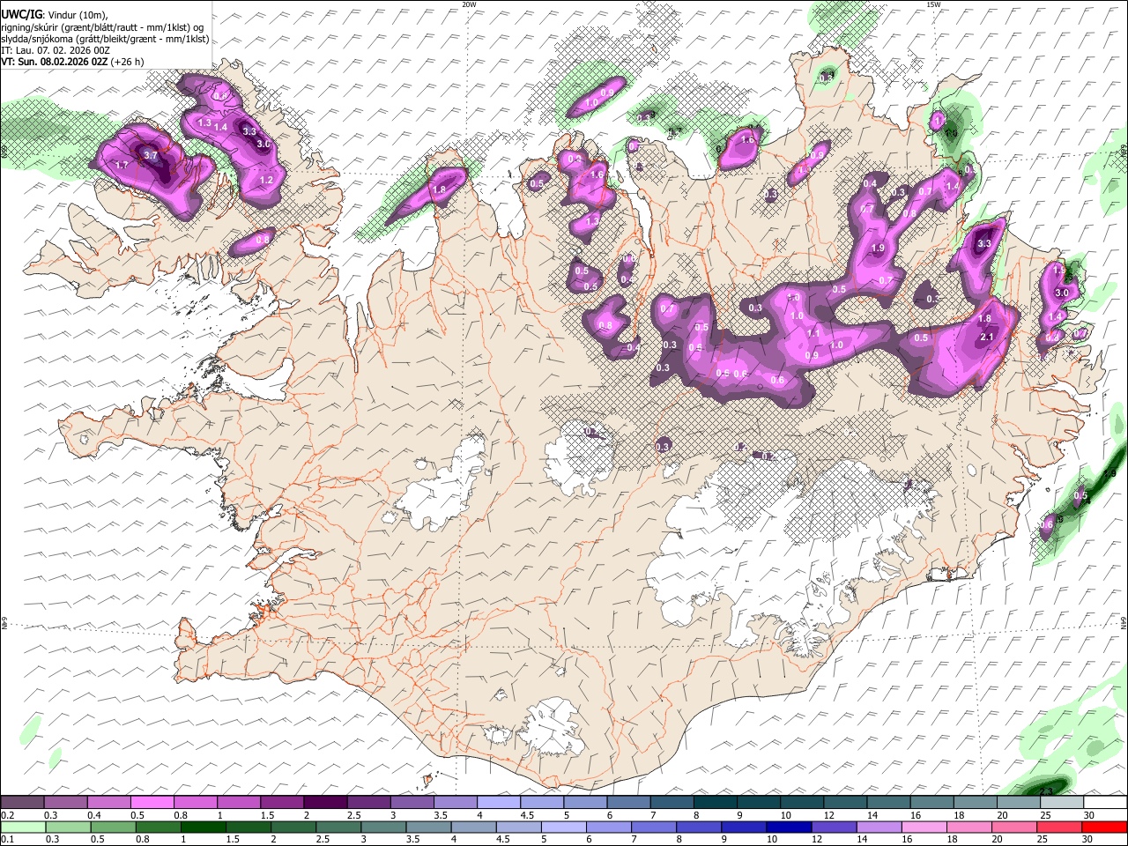Click the 'IT: Lau. 07. 02. 2026 00Z' initial time line
Image resolution: width=1128 pixels, height=846 pixels.
pyautogui.click(x=56, y=50)
